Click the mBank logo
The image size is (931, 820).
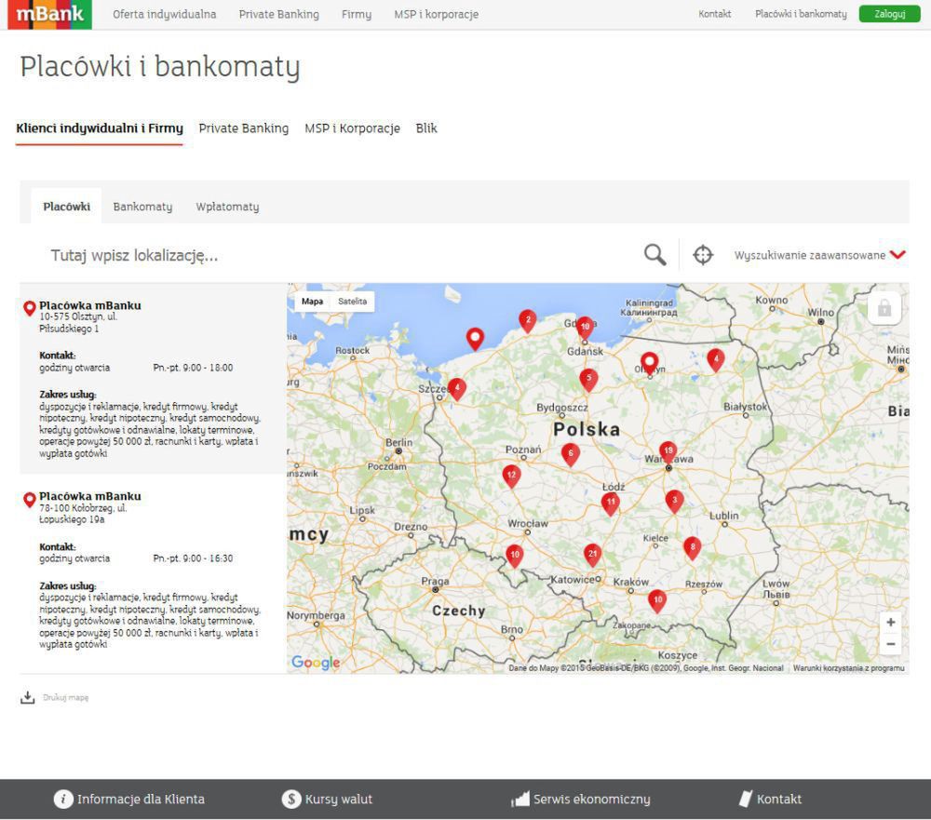coord(49,14)
